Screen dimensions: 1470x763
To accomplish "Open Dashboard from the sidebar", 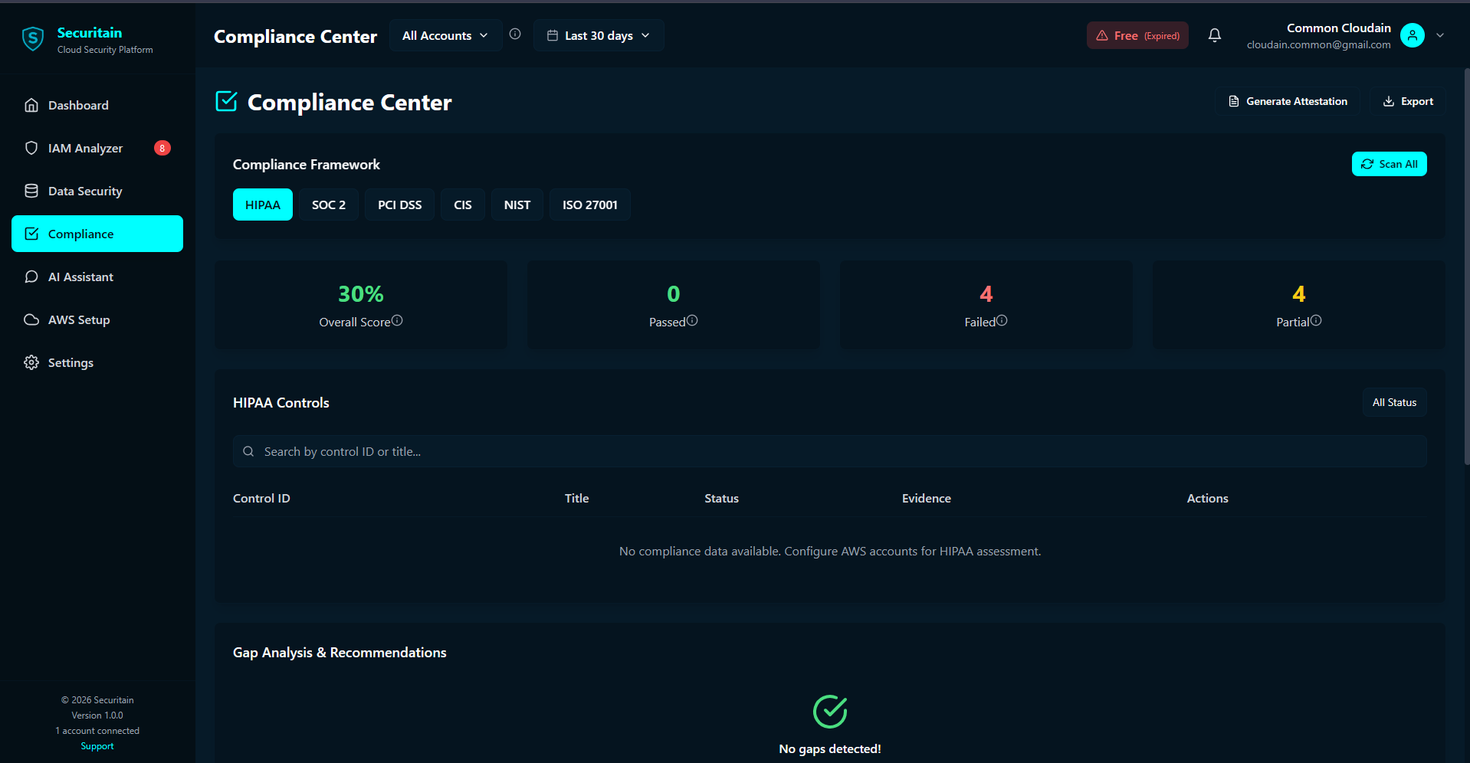I will click(97, 105).
